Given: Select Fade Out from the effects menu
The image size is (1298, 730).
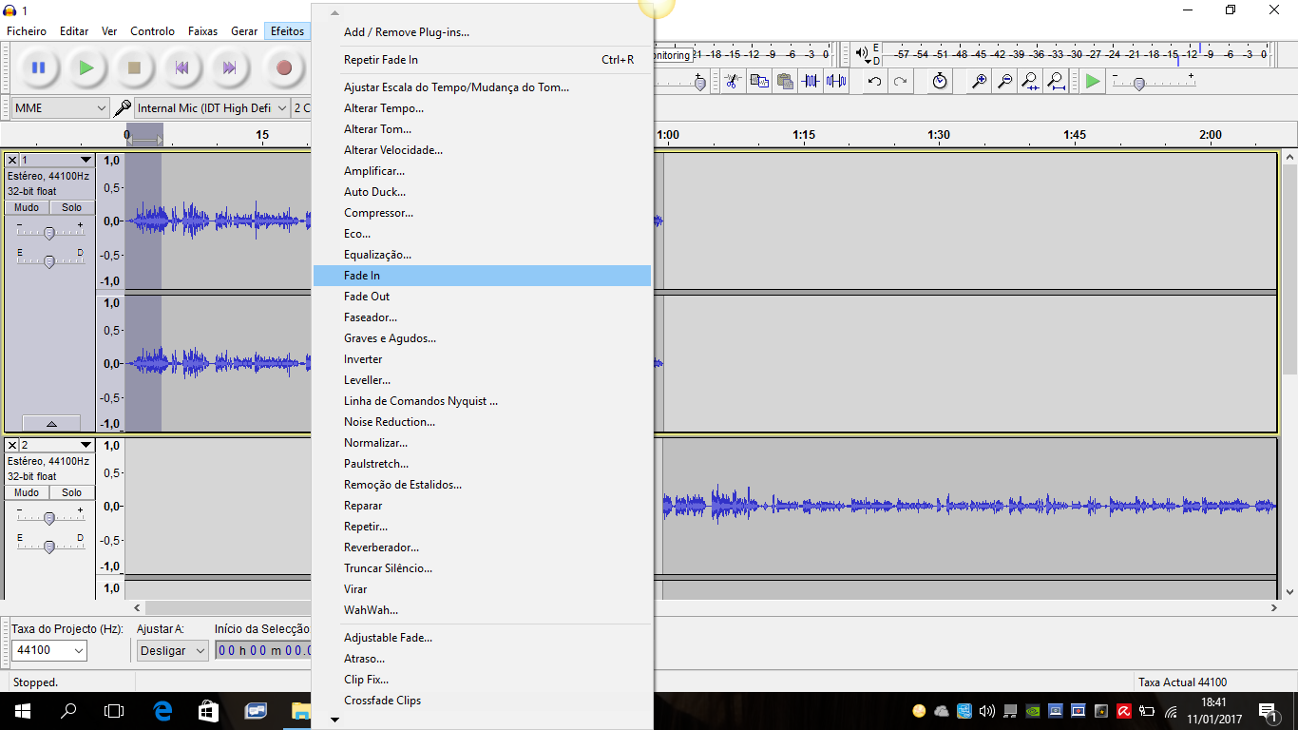Looking at the screenshot, I should click(x=367, y=297).
